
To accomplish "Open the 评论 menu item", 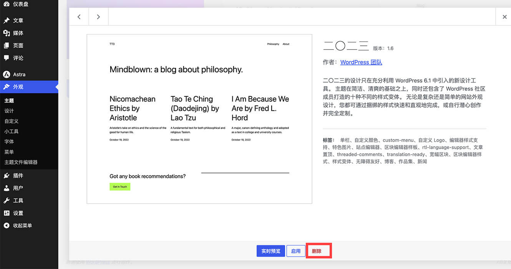I will 29,58.
